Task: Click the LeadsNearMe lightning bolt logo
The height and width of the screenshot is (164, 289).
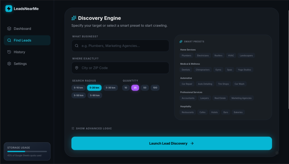Action: click(9, 9)
